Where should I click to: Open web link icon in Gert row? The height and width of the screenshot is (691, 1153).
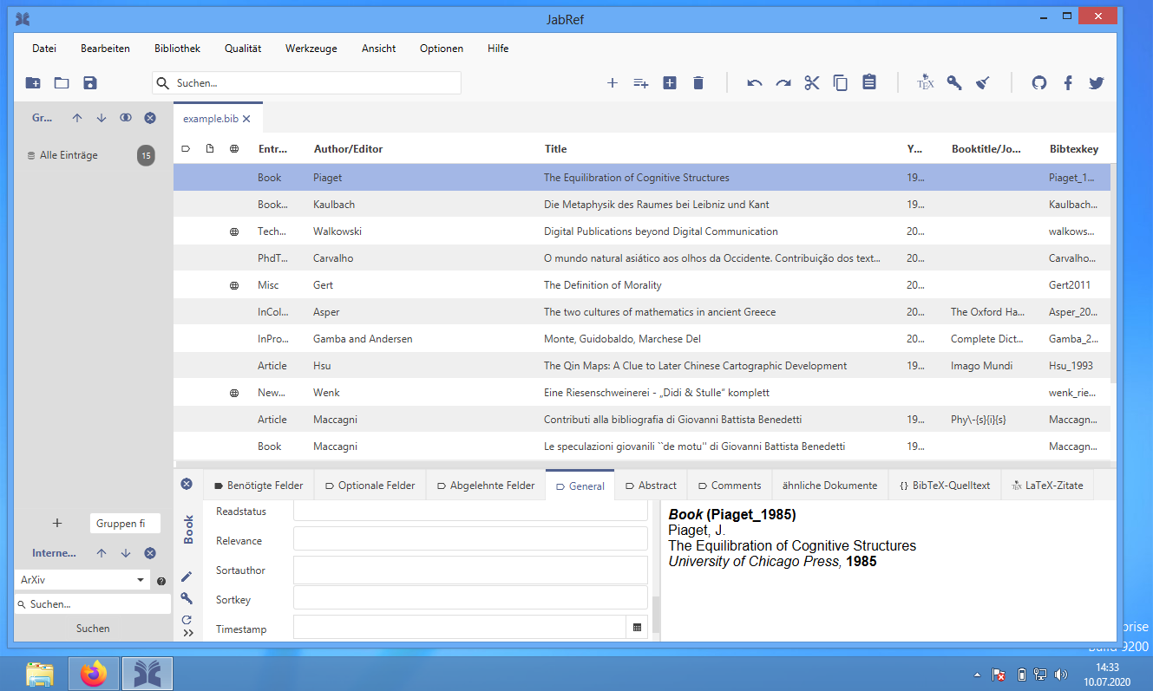(x=234, y=285)
